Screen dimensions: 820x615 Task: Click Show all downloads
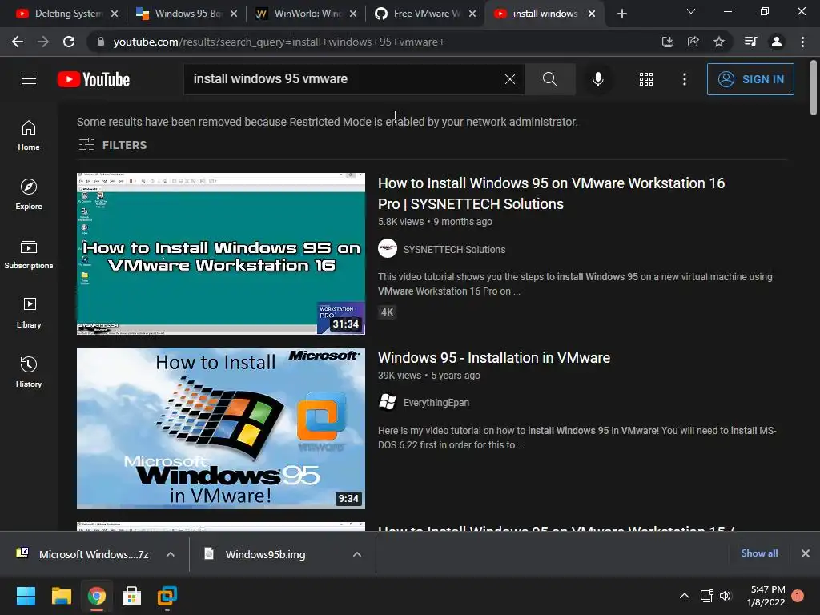pos(759,553)
